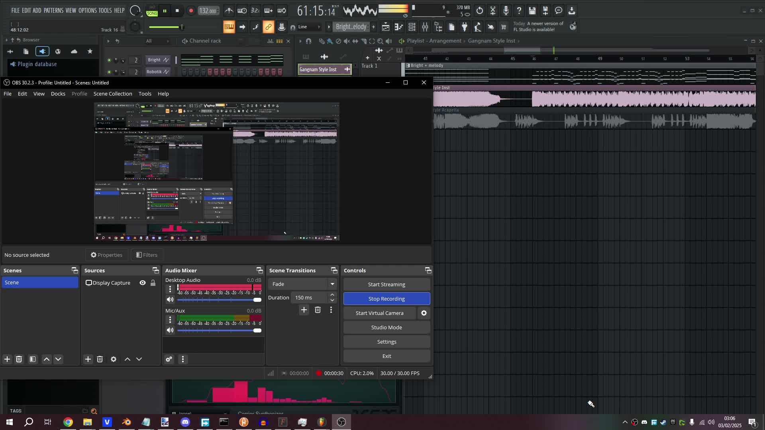
Task: Mute the Mic/Aux speaker button
Action: coord(170,330)
